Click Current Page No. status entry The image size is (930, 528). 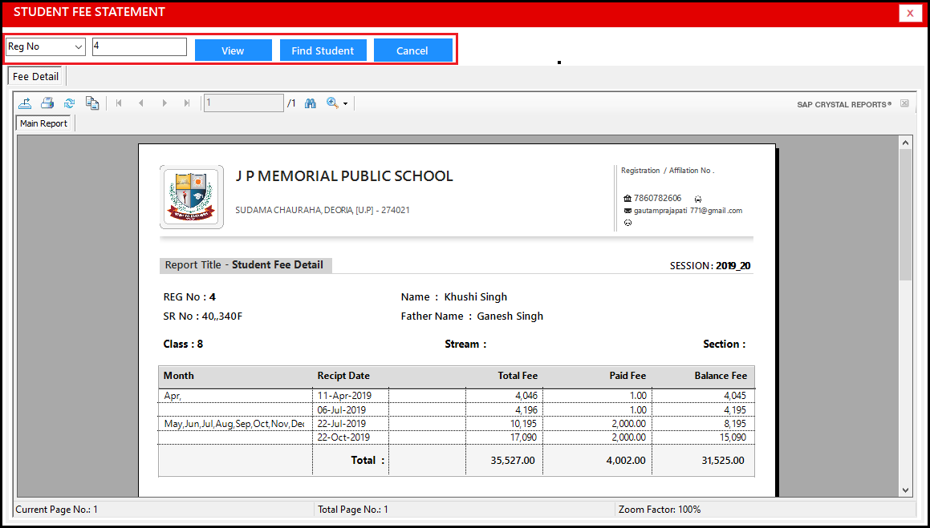point(57,510)
